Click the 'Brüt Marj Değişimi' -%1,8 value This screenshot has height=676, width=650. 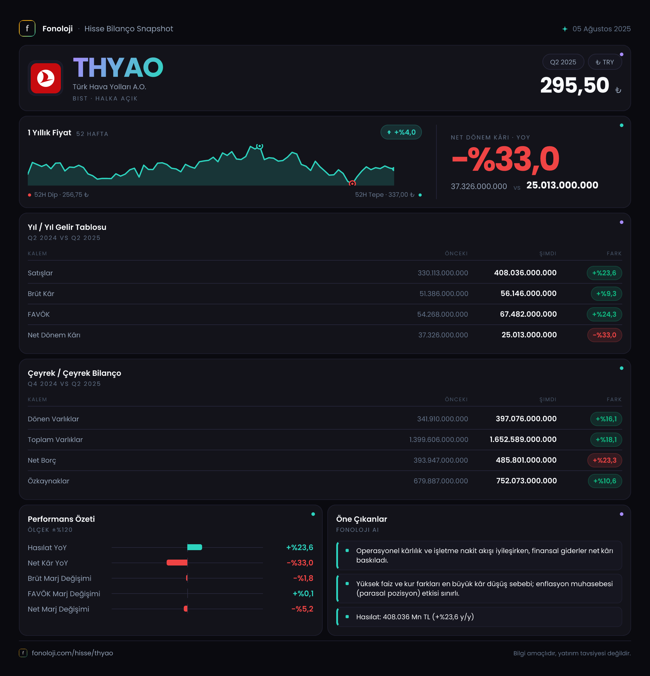point(303,578)
